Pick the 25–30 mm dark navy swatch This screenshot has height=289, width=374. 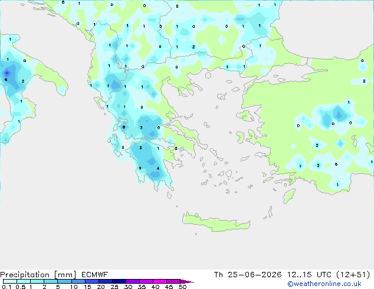[x=119, y=281]
